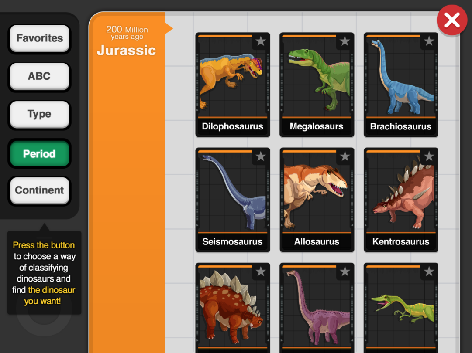The width and height of the screenshot is (472, 353).
Task: Select the Period classification button
Action: click(39, 154)
